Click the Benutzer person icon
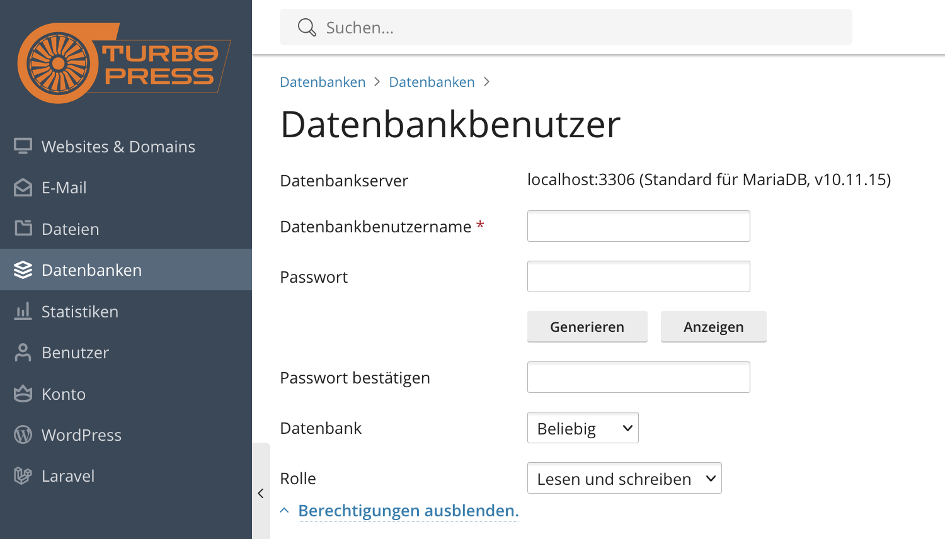 pos(23,353)
